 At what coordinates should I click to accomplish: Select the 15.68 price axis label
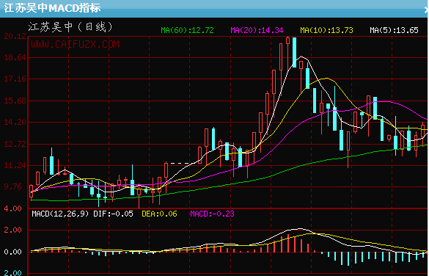[15, 101]
